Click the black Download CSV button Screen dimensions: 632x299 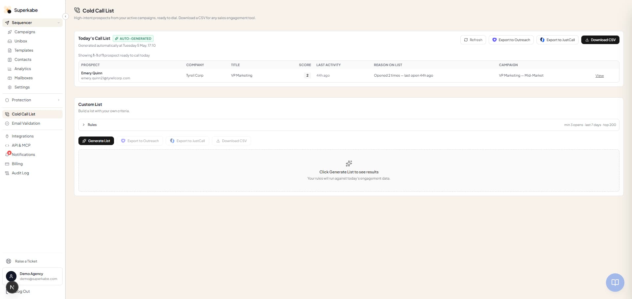[600, 40]
